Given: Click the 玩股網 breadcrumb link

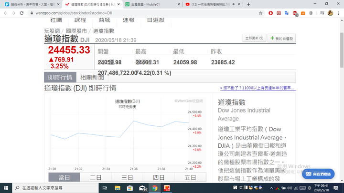Looking at the screenshot, I should coord(52,31).
